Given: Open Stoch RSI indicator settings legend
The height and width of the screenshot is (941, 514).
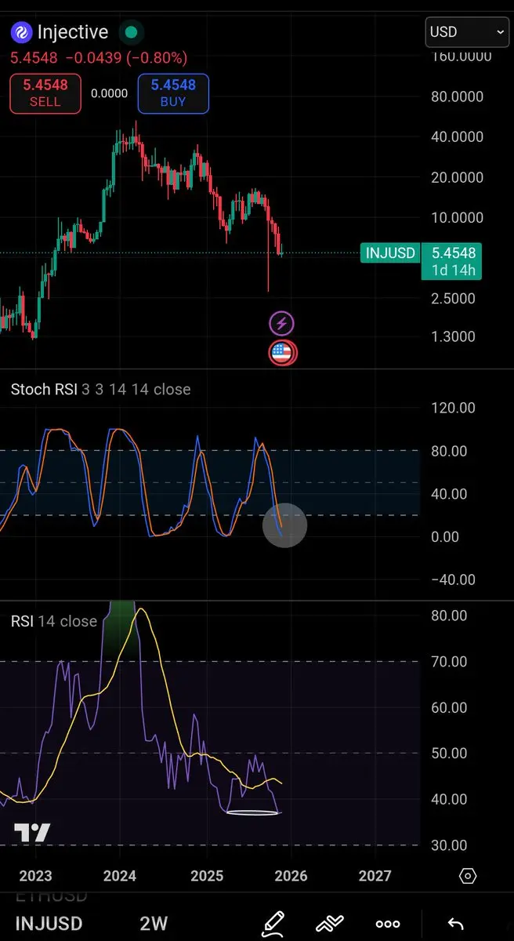Looking at the screenshot, I should coord(100,390).
